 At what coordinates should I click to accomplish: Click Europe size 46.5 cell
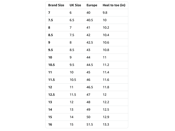click(90, 87)
